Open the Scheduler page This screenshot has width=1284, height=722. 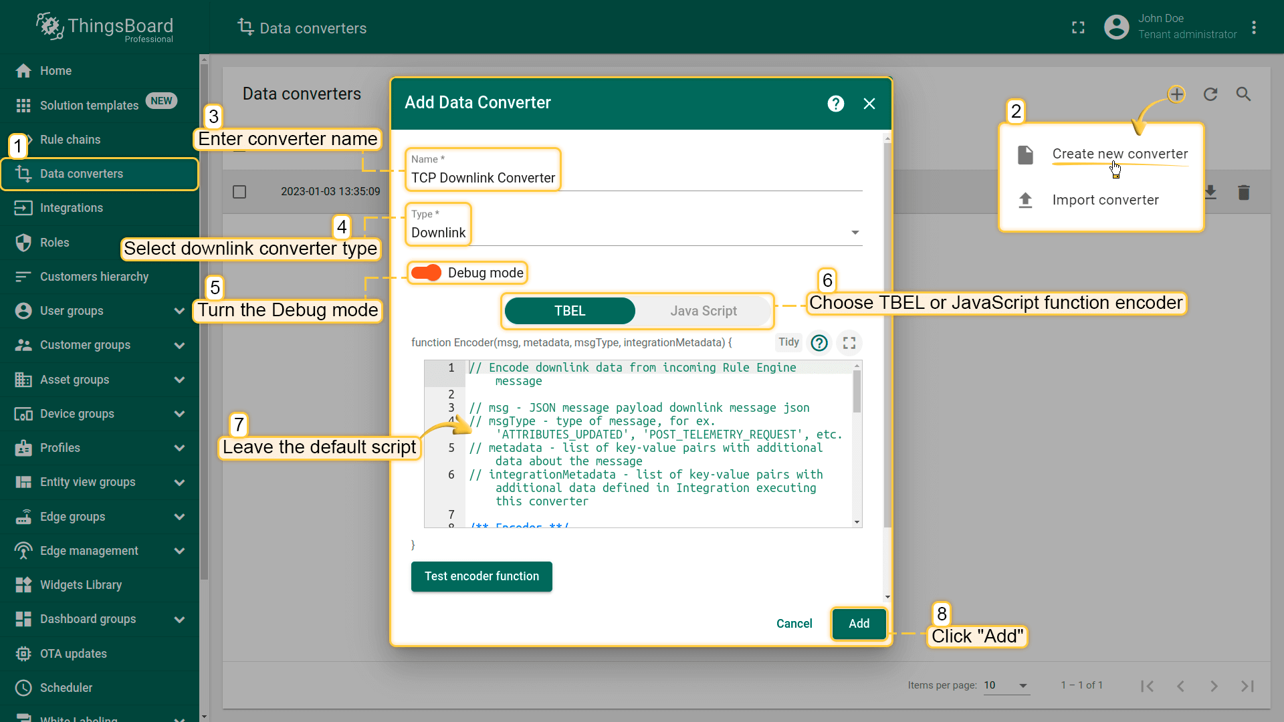tap(100, 688)
